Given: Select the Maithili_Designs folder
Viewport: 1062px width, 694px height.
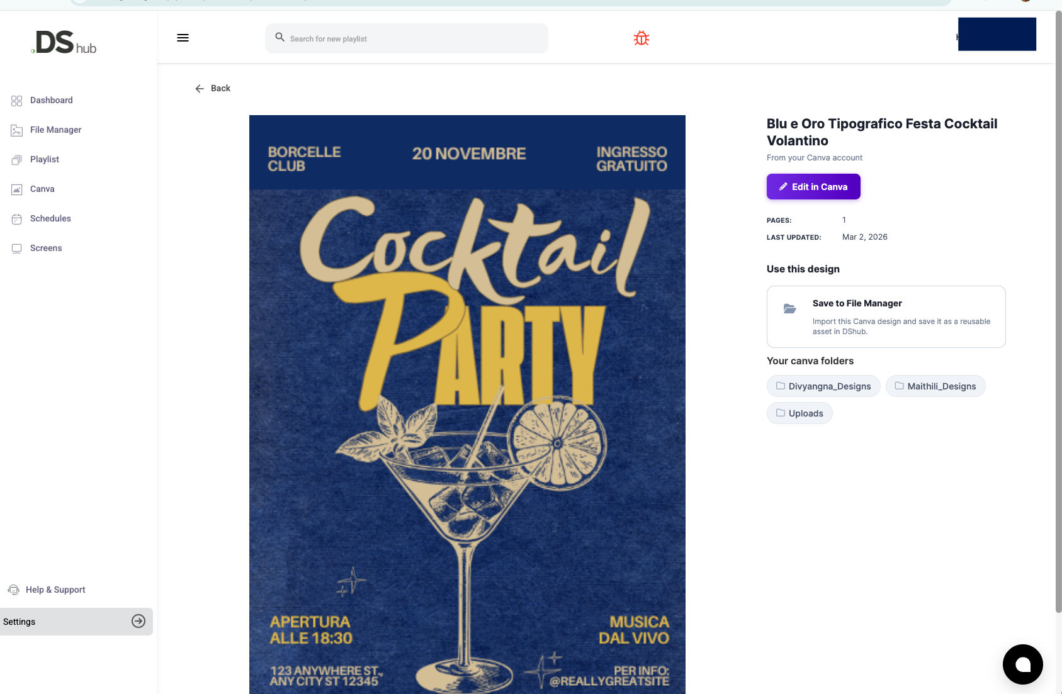Looking at the screenshot, I should click(x=935, y=386).
